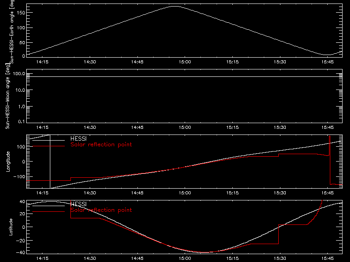Image resolution: width=350 pixels, height=262 pixels.
Task: Click 15:15 time label under Latitude plot
Action: [232, 259]
